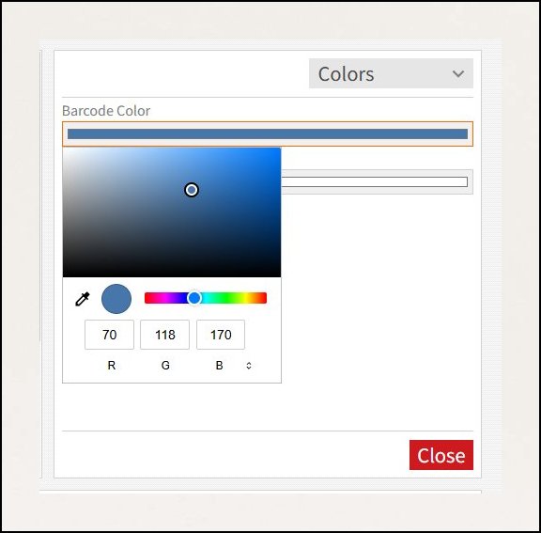Toggle the RGB color format switcher arrows
The height and width of the screenshot is (533, 541).
249,366
